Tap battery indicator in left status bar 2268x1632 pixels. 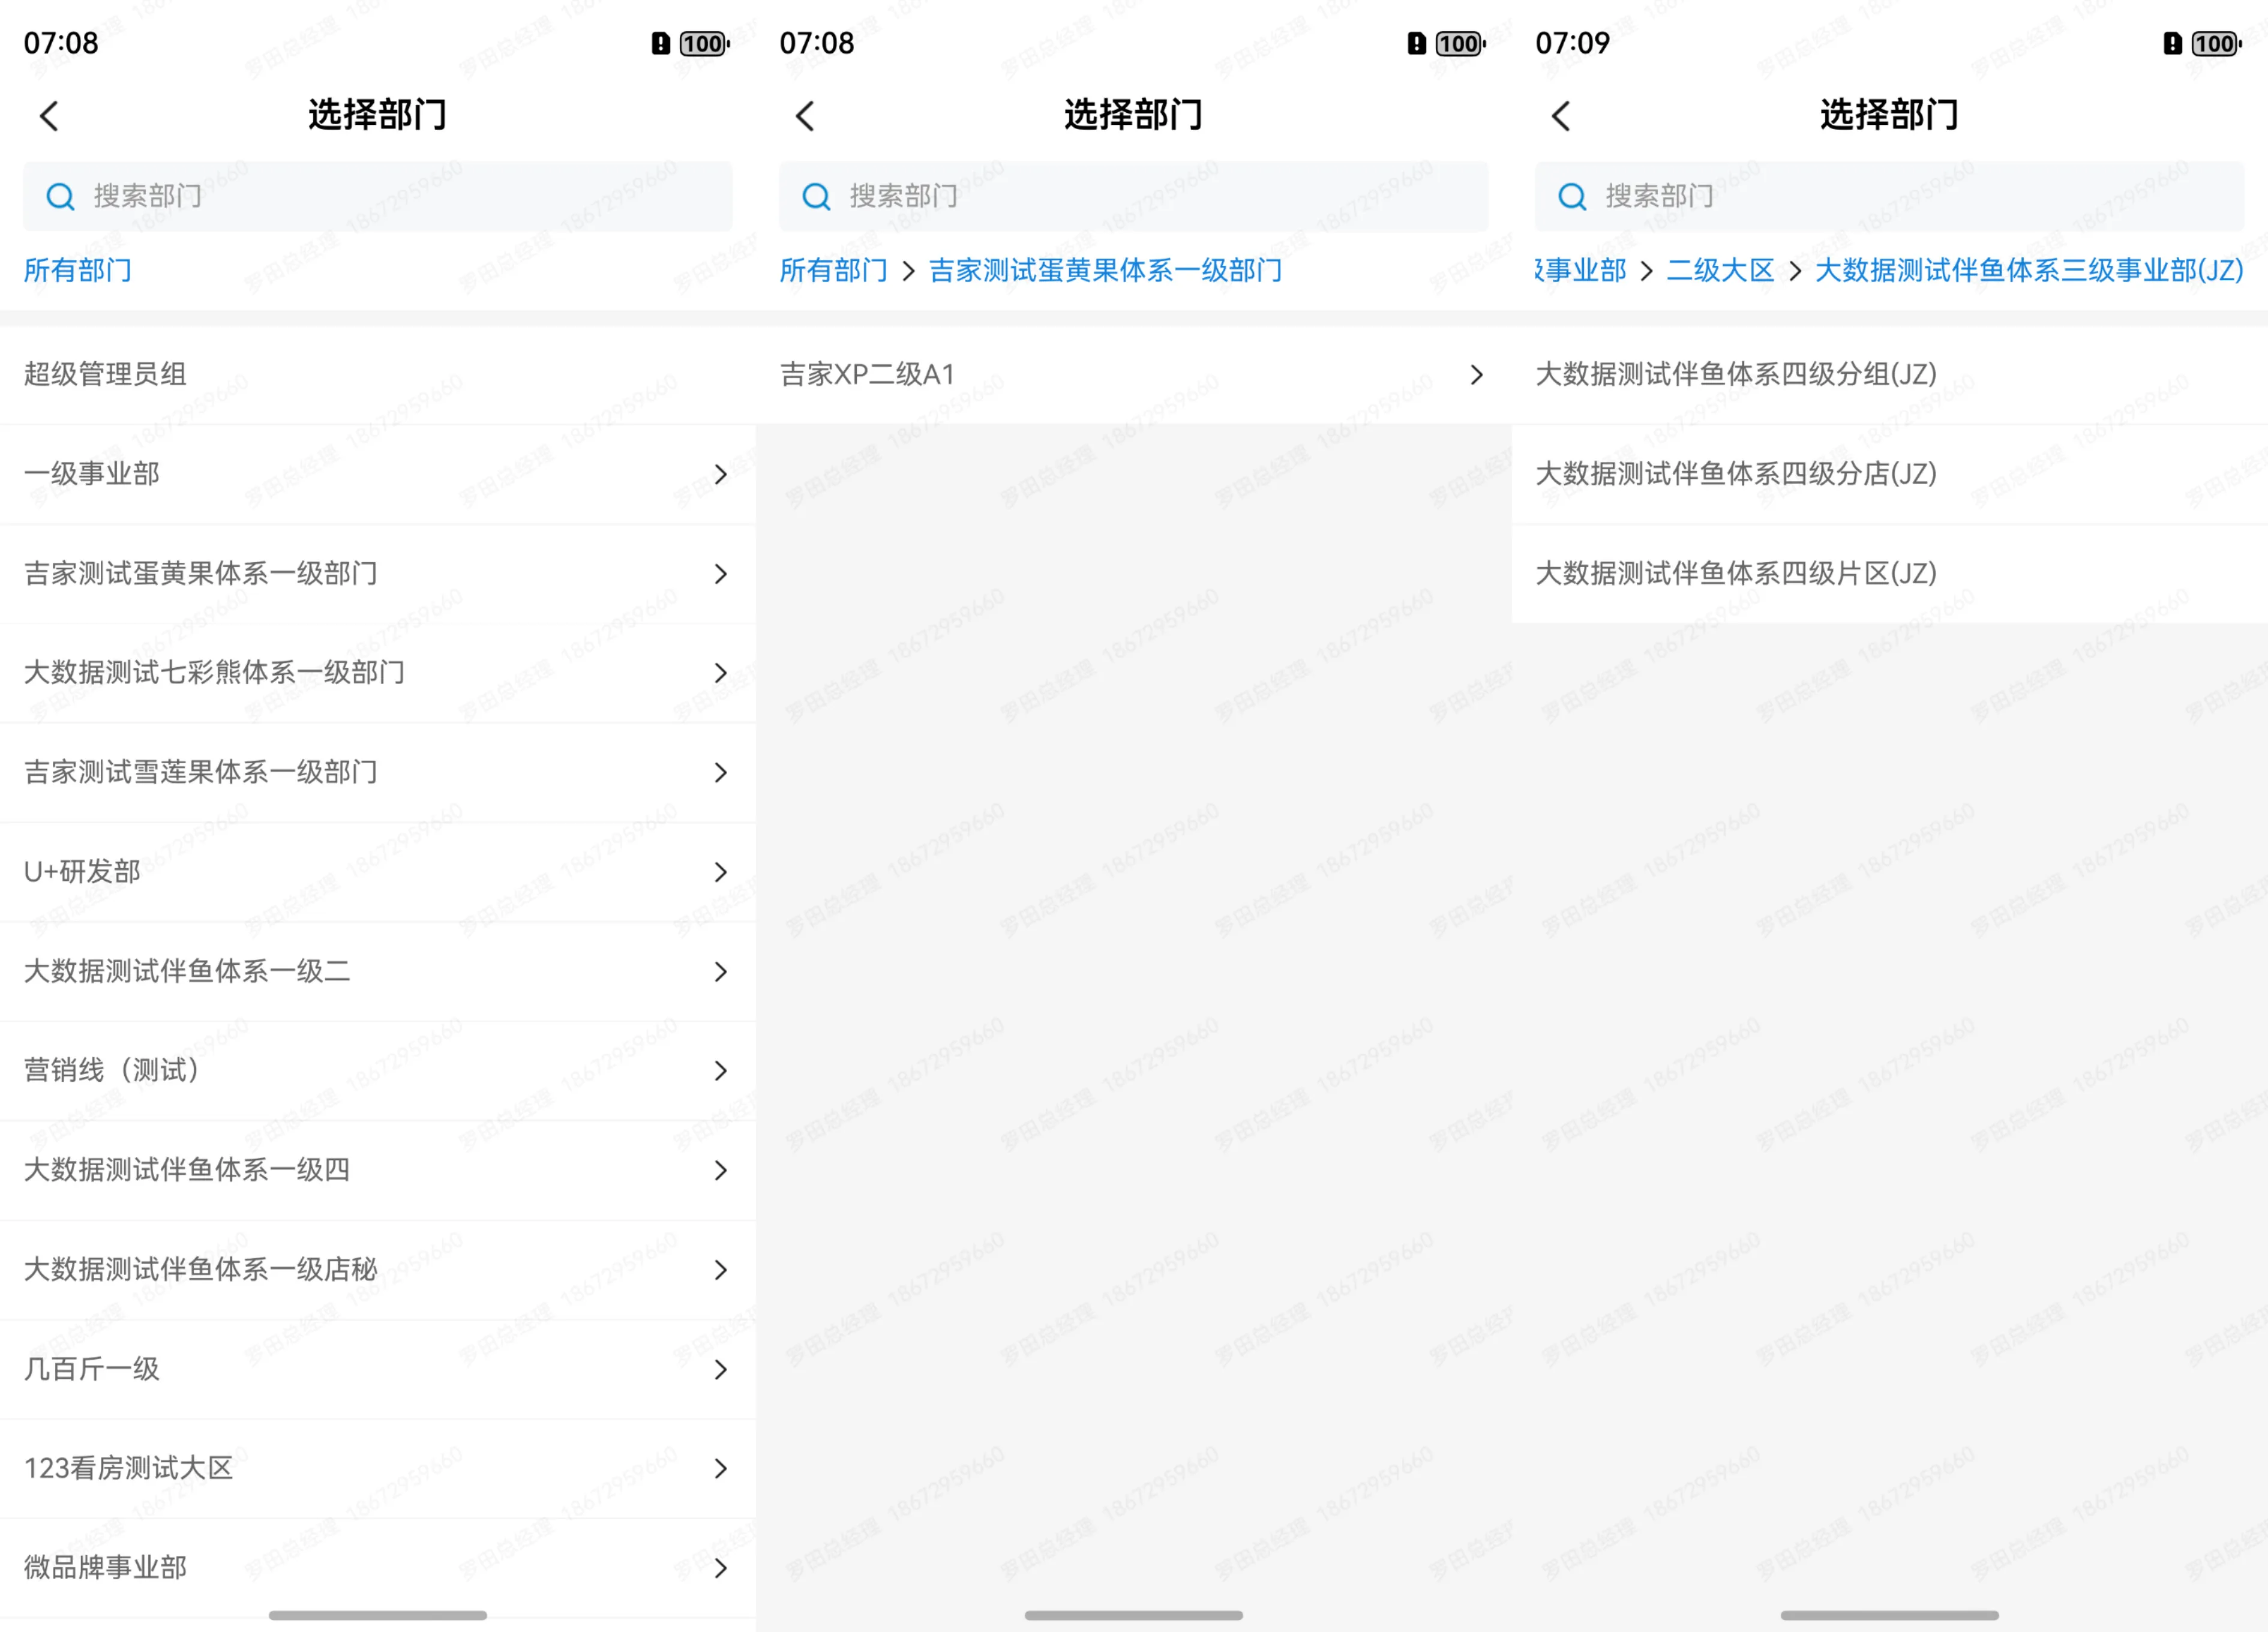tap(704, 44)
